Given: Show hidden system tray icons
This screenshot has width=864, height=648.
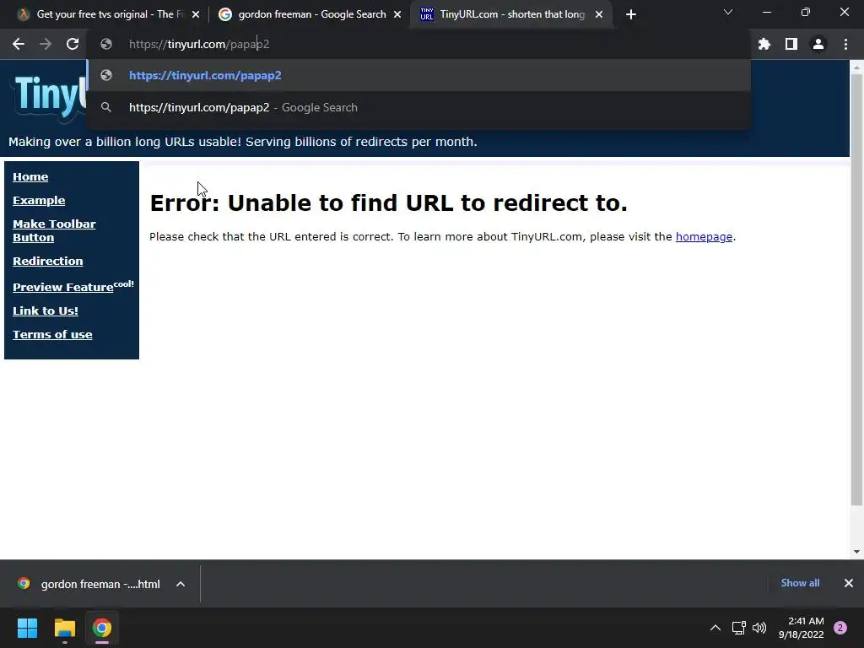Looking at the screenshot, I should coord(715,628).
